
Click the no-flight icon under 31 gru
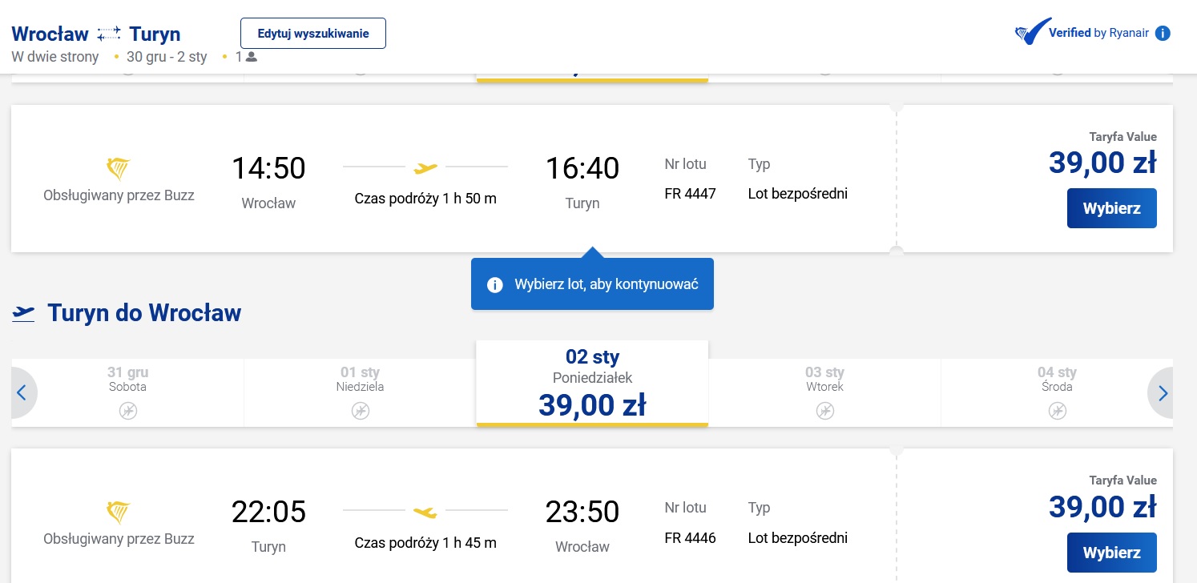128,411
